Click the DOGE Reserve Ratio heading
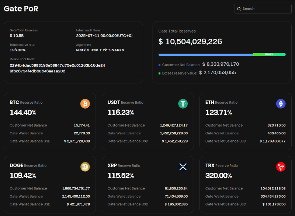295x216 pixels. pos(28,165)
